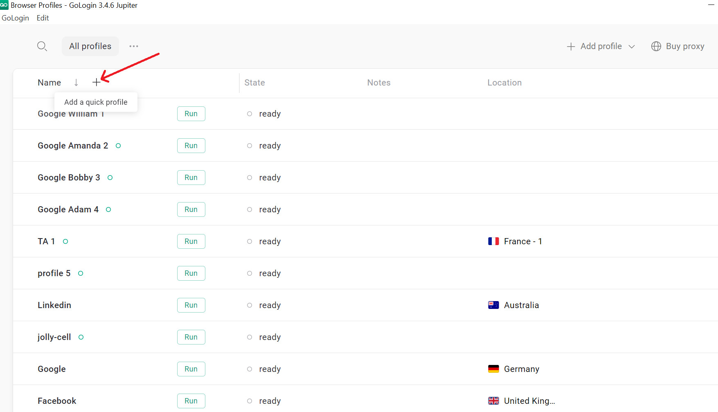Click green status circle next to TA 1

[65, 241]
